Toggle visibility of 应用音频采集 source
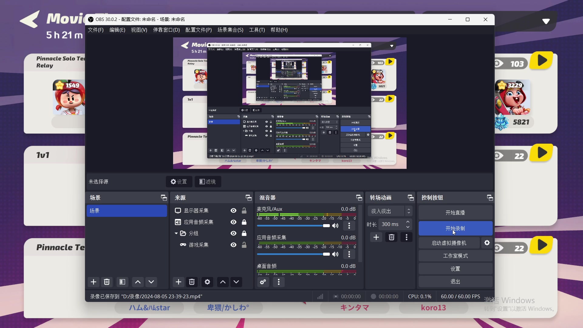Image resolution: width=583 pixels, height=328 pixels. (234, 222)
